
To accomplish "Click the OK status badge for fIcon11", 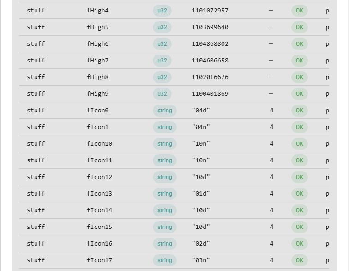I will tap(299, 160).
